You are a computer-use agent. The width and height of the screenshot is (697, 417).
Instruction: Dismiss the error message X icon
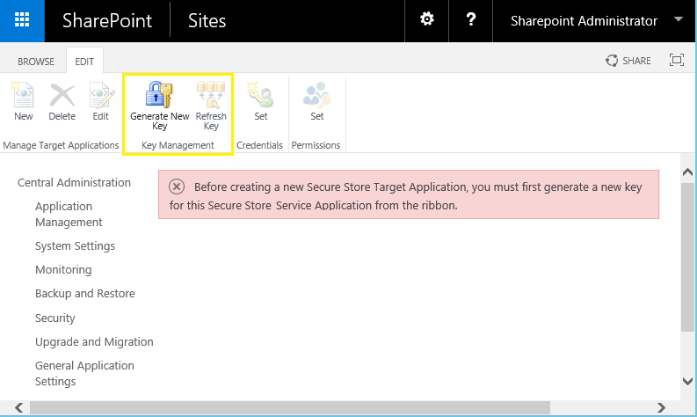(x=177, y=187)
